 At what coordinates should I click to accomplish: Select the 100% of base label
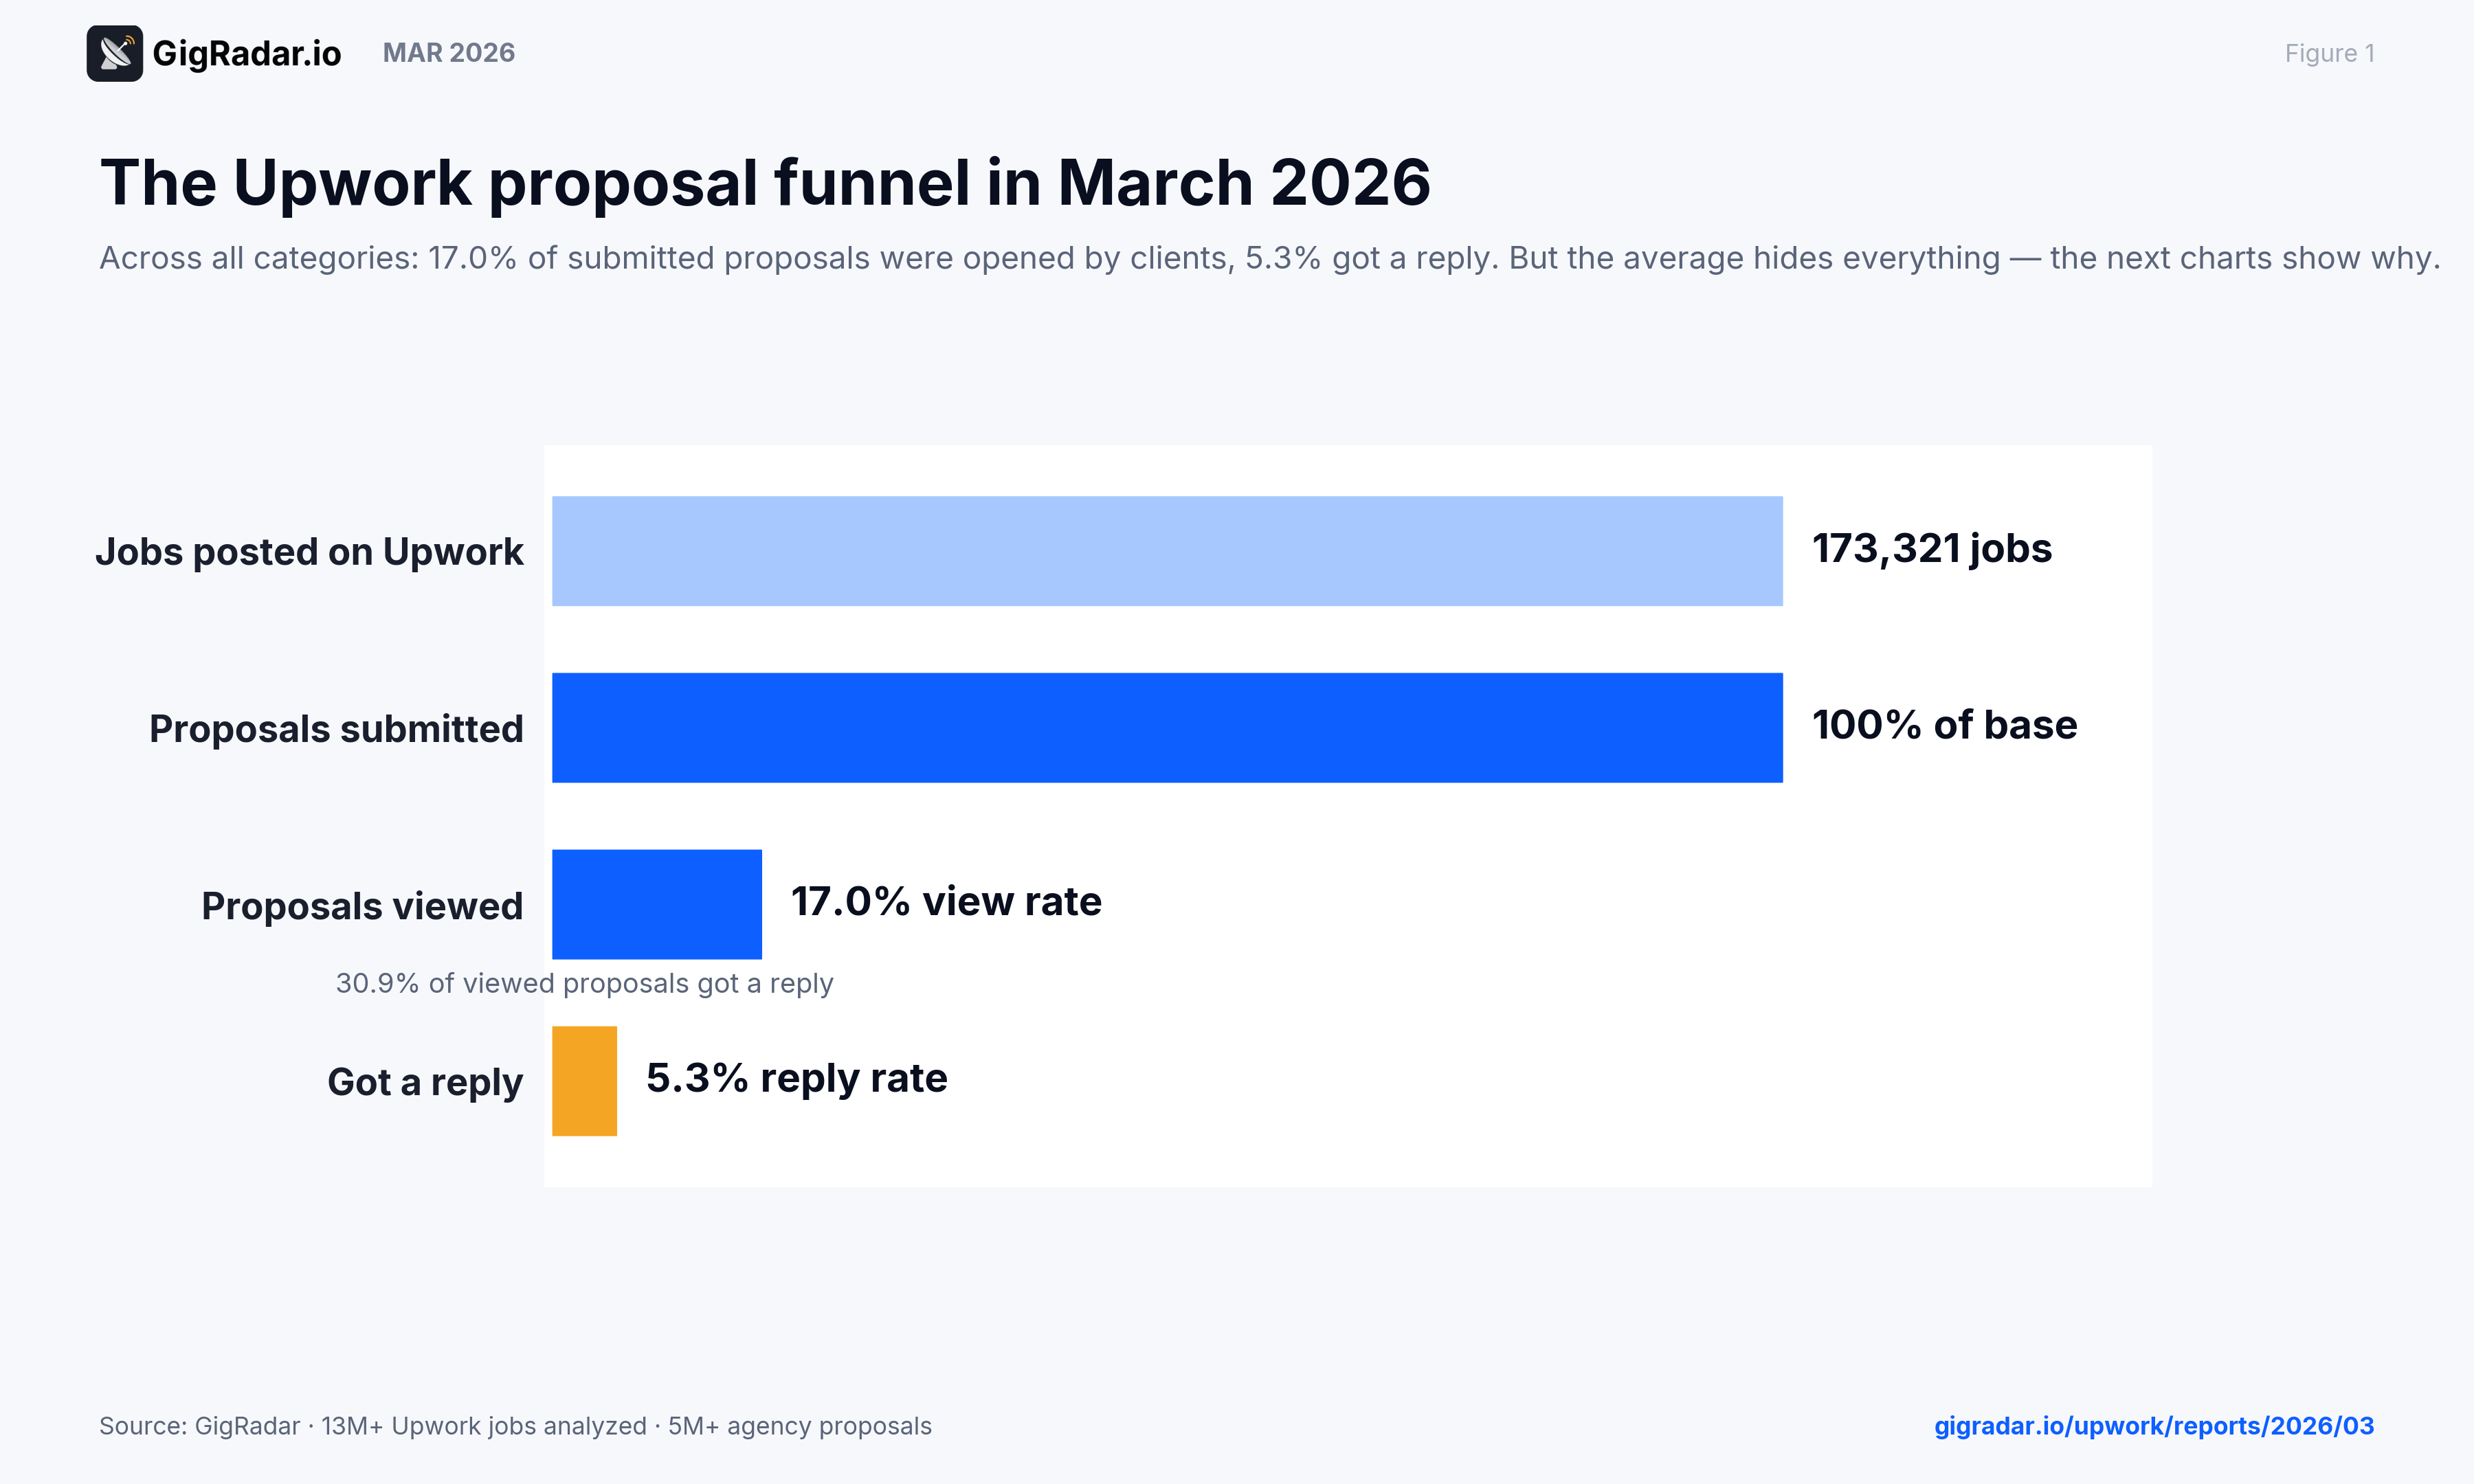(1944, 725)
